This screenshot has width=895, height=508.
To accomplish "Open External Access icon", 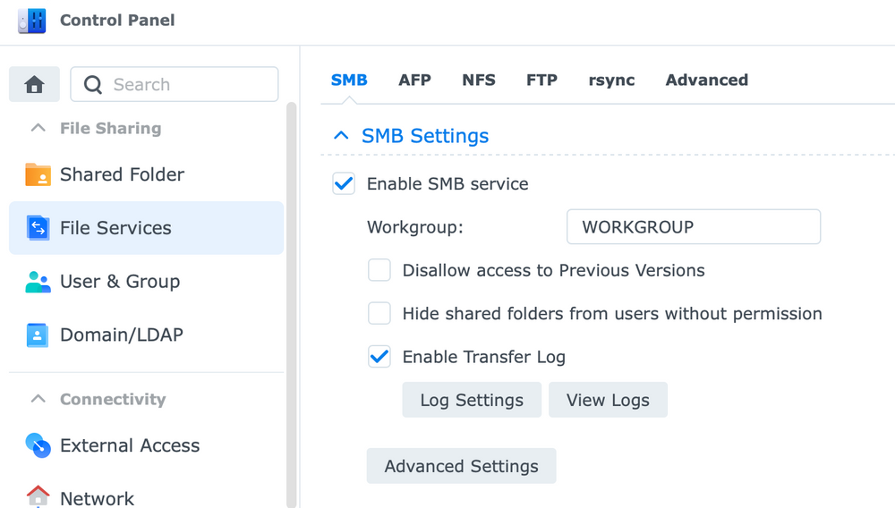I will tap(38, 445).
